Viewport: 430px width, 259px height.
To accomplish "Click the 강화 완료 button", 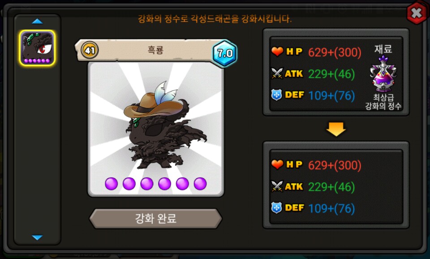I will tap(156, 219).
